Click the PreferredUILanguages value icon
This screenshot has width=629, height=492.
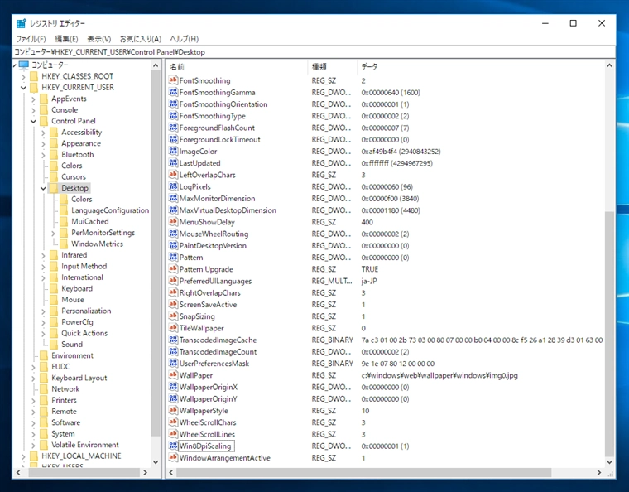173,281
